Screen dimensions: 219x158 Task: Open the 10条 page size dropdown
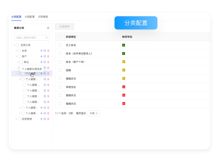(93, 113)
